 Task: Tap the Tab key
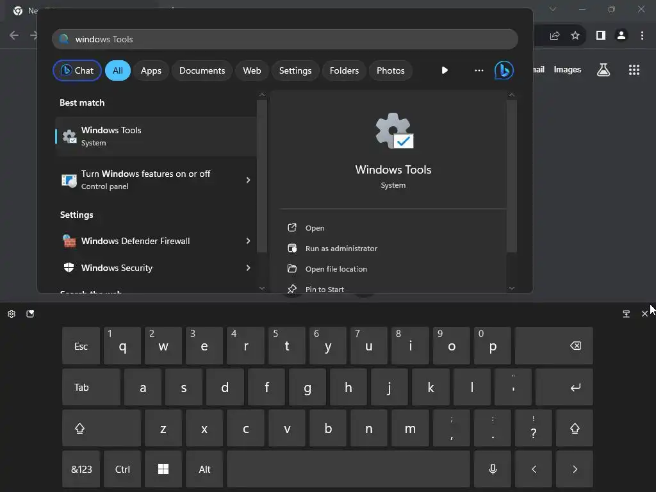[91, 388]
